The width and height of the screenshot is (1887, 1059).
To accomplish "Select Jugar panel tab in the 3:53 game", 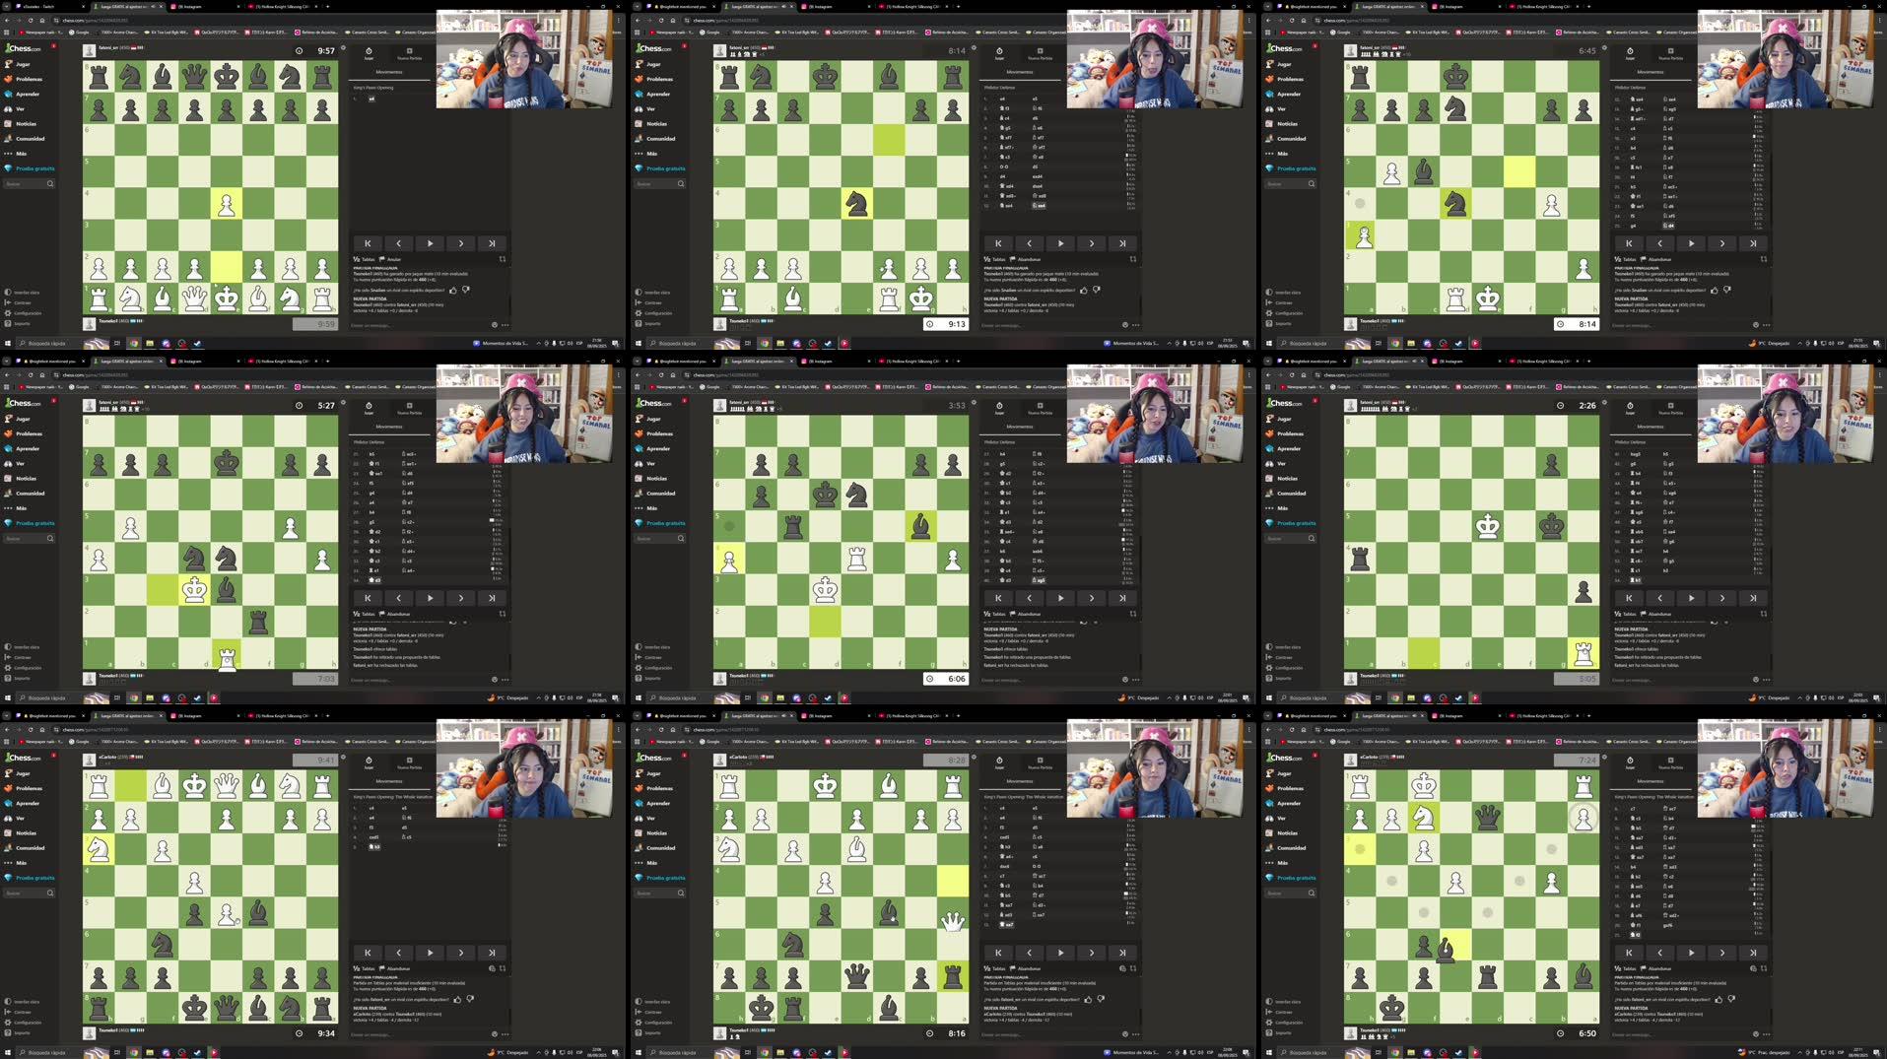I will click(999, 408).
